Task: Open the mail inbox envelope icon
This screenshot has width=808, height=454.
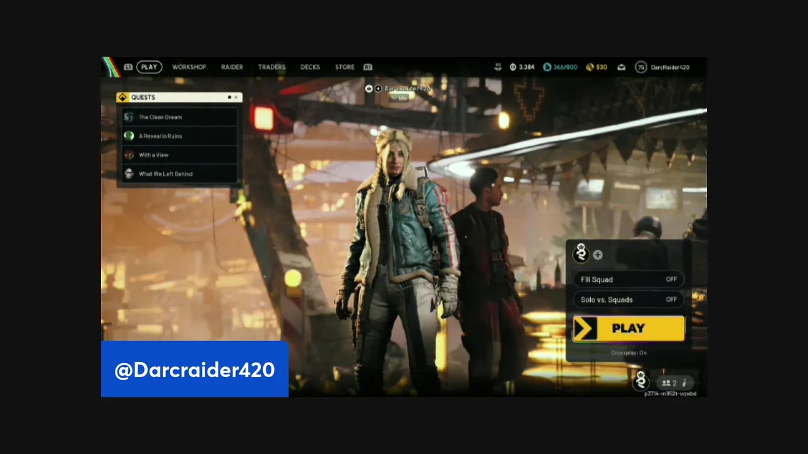Action: tap(621, 67)
